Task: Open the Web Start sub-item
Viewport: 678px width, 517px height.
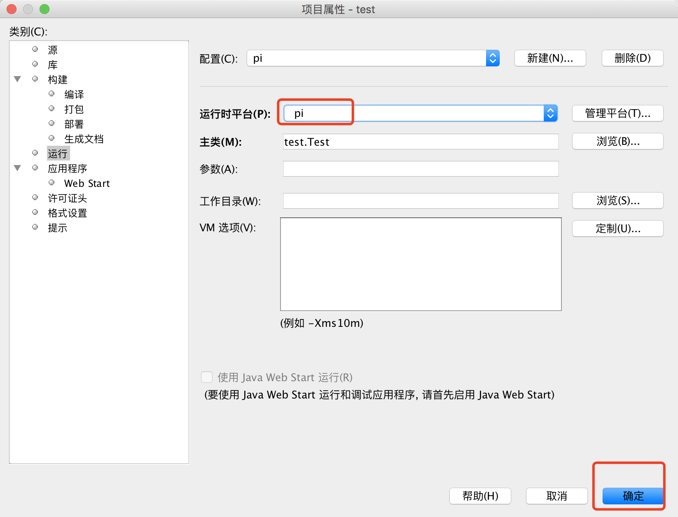Action: (x=87, y=183)
